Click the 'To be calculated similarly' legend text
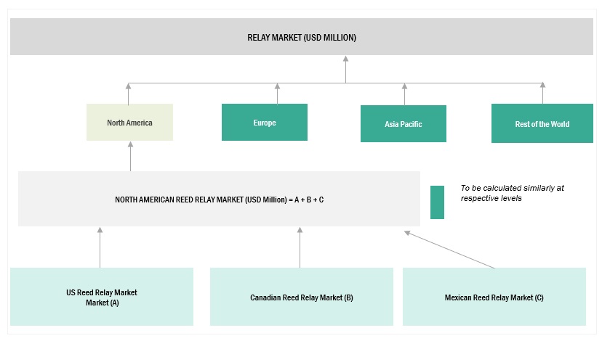Image resolution: width=602 pixels, height=341 pixels. pyautogui.click(x=512, y=193)
